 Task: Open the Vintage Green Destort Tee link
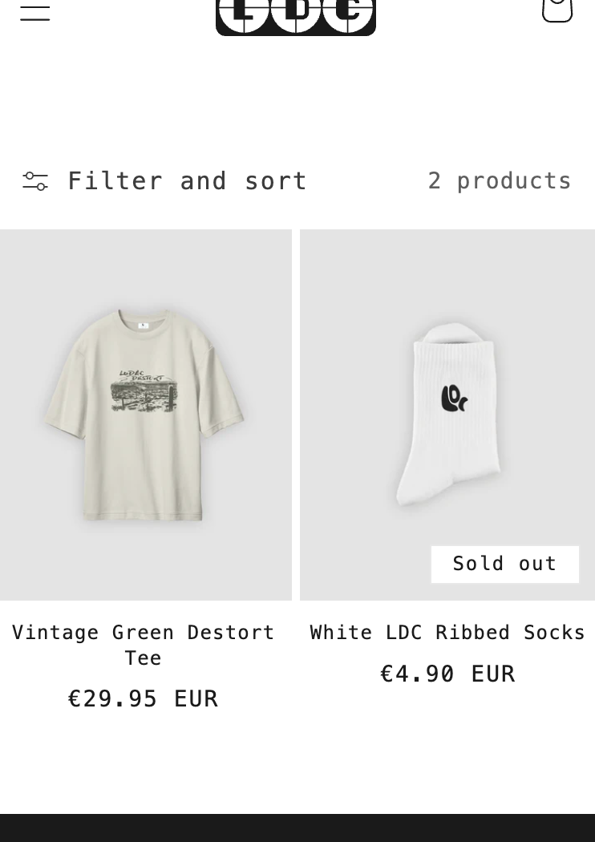coord(144,633)
